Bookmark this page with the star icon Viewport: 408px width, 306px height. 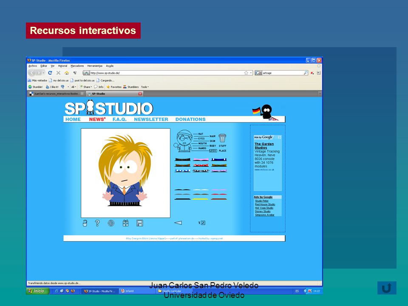tap(246, 73)
